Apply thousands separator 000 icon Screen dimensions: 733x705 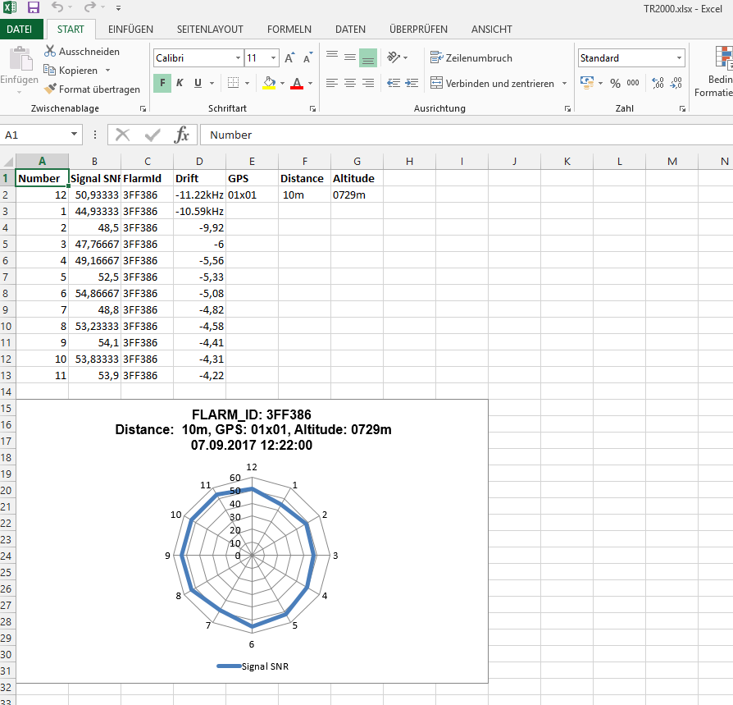[633, 83]
